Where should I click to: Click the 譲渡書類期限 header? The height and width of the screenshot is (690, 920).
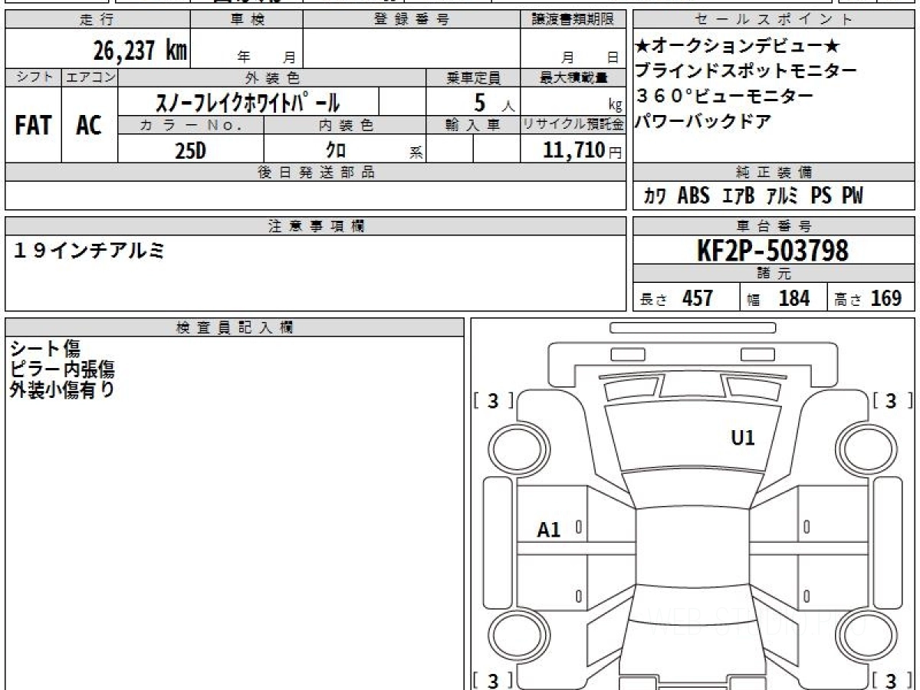pos(573,20)
